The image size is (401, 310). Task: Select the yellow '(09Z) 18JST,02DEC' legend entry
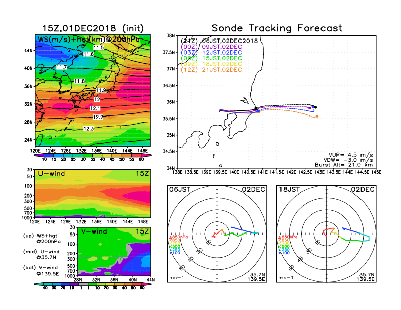point(211,64)
